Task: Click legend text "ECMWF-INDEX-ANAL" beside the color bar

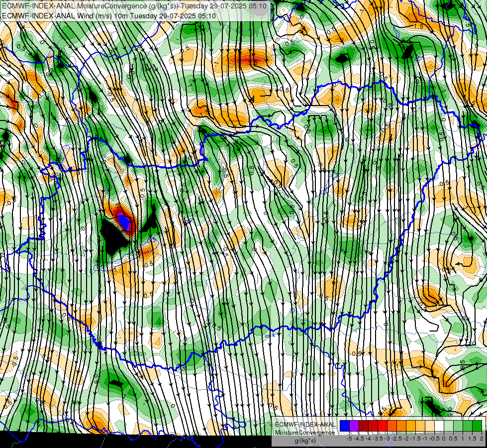Action: (305, 425)
